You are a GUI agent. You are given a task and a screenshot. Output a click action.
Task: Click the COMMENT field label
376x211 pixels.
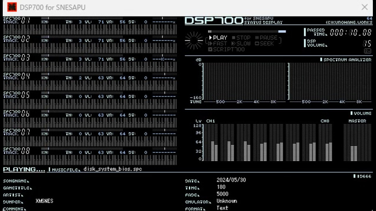tap(14, 209)
